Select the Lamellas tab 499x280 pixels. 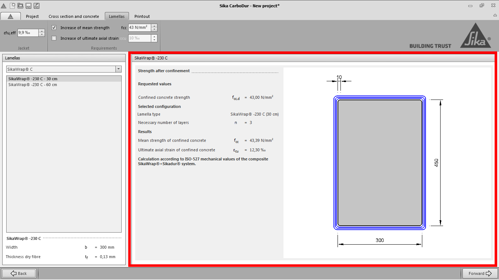point(117,16)
